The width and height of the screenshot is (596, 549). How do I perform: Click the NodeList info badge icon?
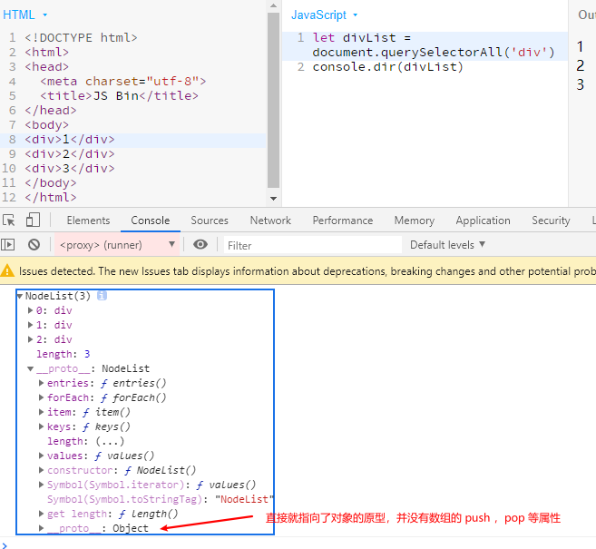coord(102,296)
